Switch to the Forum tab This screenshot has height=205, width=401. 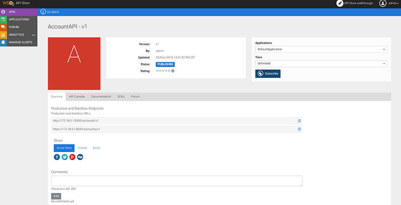(135, 97)
